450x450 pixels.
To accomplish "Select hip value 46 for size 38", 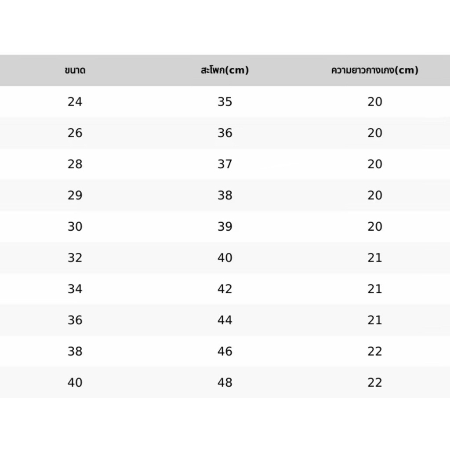I will click(225, 352).
